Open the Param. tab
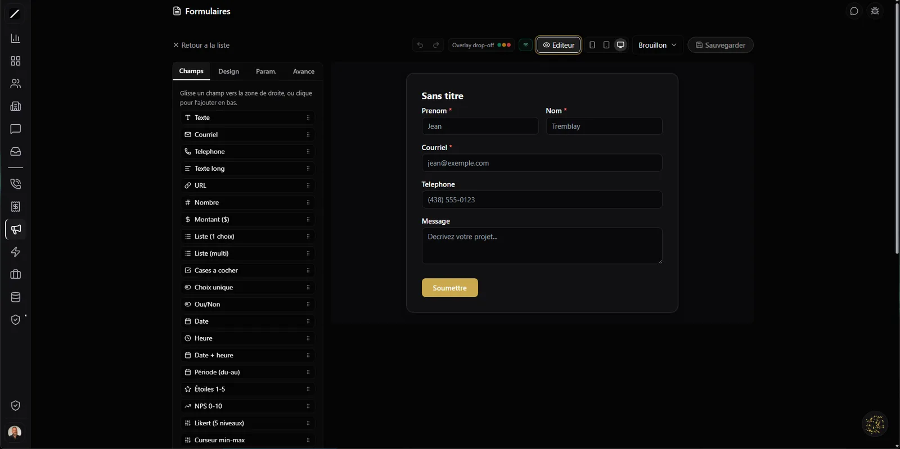Viewport: 900px width, 449px height. tap(266, 71)
